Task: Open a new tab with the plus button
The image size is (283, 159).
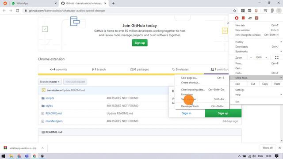Action: (113, 3)
